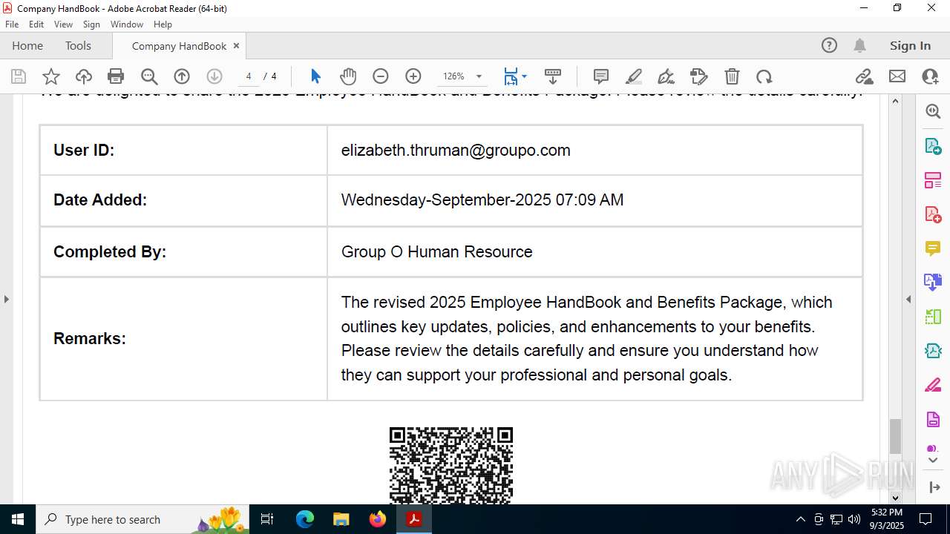
Task: Click the page number field showing 4
Action: click(249, 76)
